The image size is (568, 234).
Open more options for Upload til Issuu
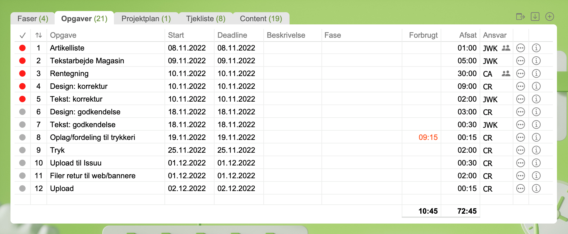pos(520,163)
